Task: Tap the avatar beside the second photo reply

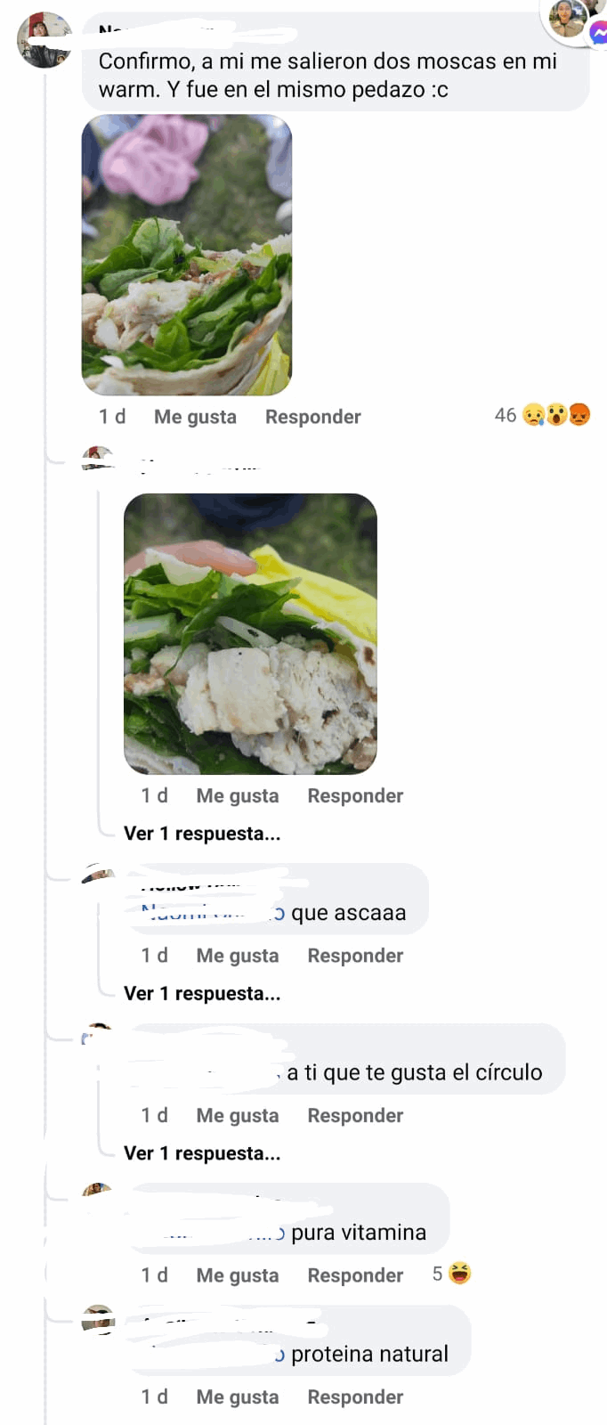Action: click(98, 457)
